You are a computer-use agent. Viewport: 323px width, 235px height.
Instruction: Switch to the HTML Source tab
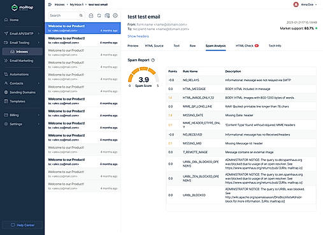point(154,46)
